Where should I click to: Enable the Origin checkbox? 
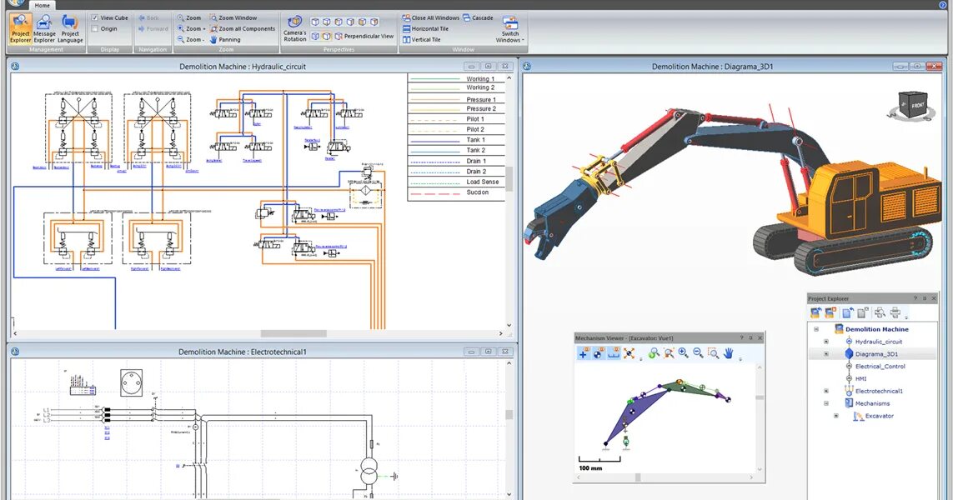pyautogui.click(x=93, y=28)
